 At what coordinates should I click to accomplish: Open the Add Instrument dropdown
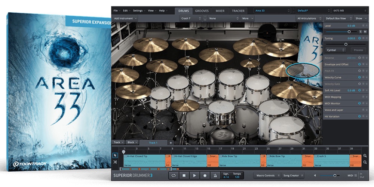tap(126, 18)
